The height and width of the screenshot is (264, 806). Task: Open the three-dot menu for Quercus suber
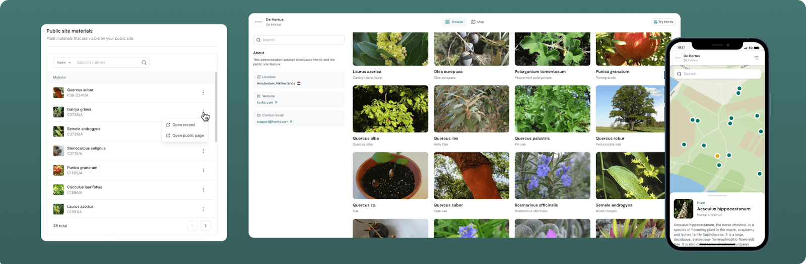pyautogui.click(x=204, y=92)
